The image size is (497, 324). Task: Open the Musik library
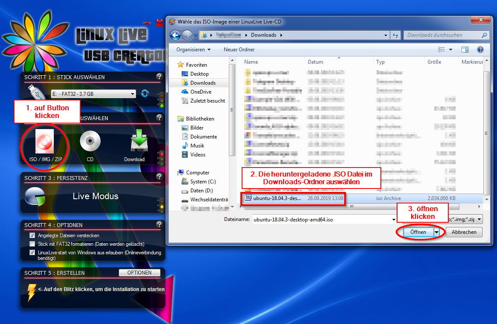197,145
